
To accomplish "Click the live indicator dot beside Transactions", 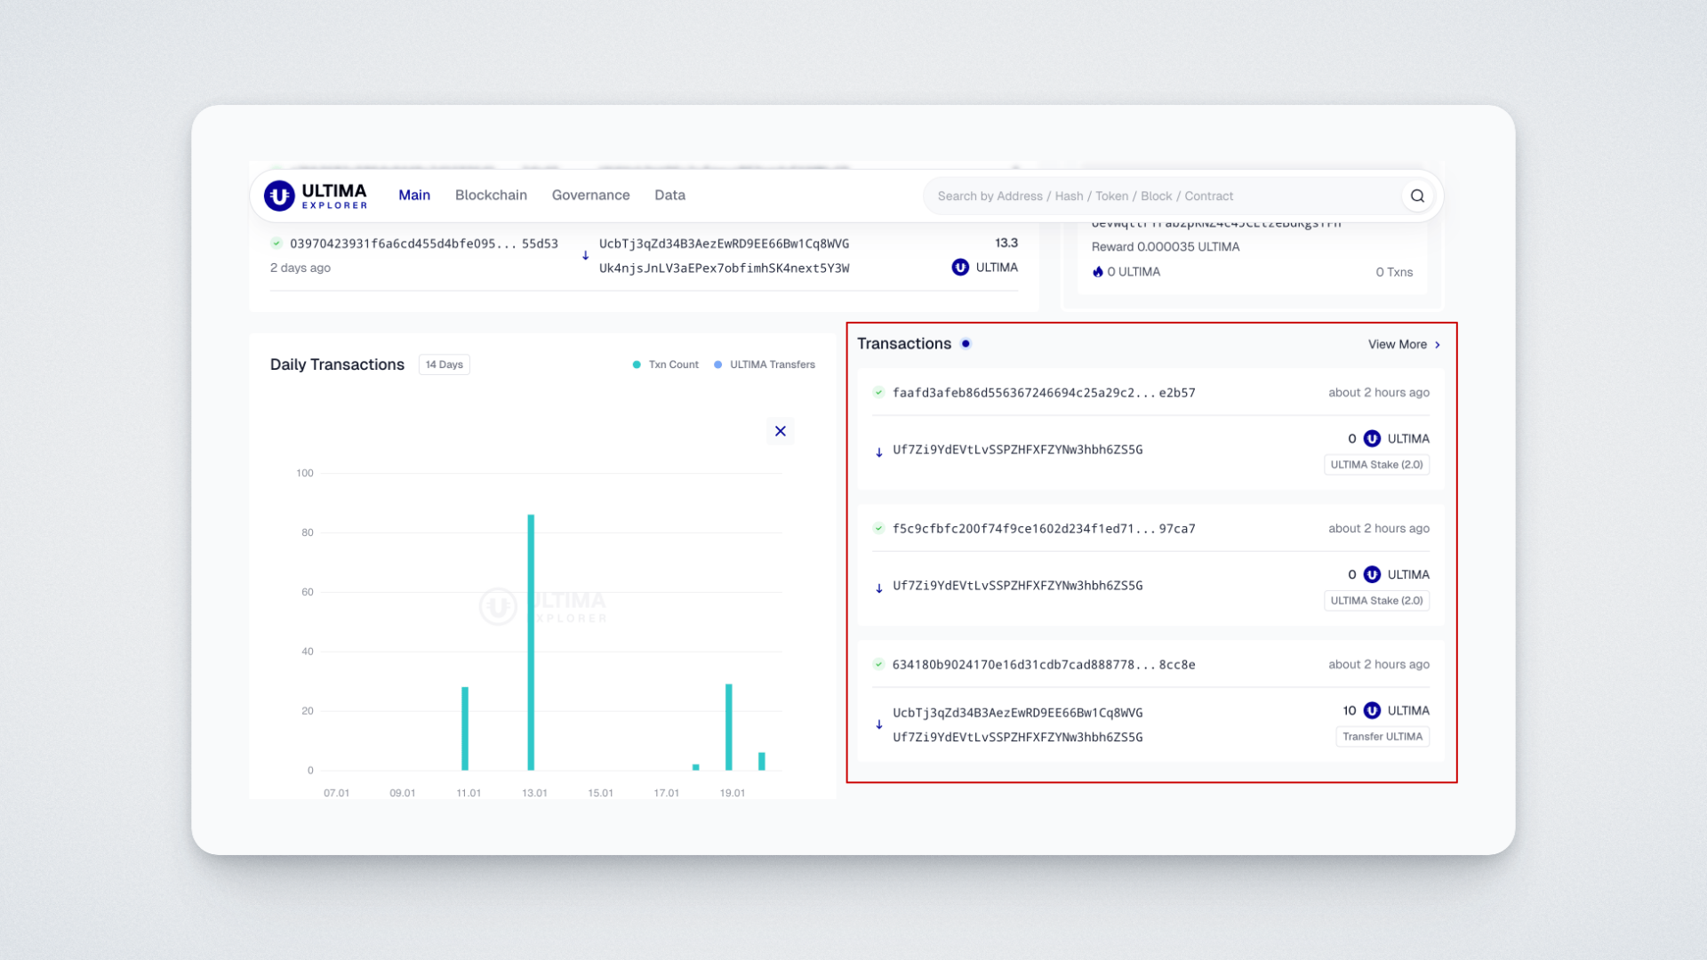I will click(966, 344).
